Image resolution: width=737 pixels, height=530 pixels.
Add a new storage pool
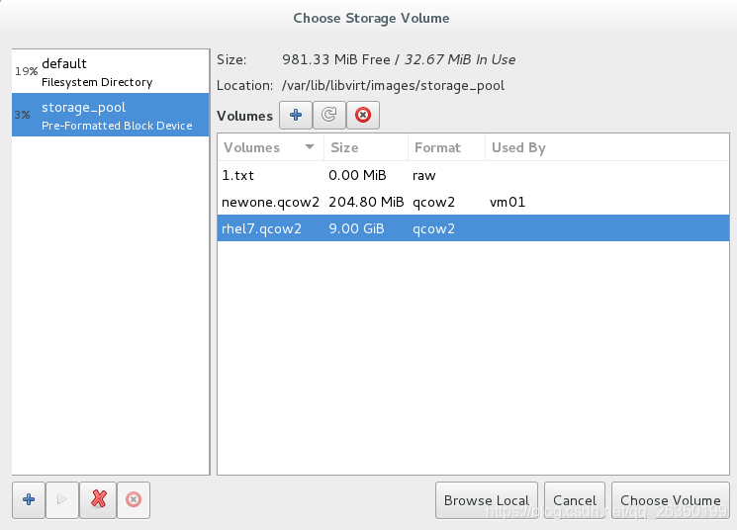(29, 500)
